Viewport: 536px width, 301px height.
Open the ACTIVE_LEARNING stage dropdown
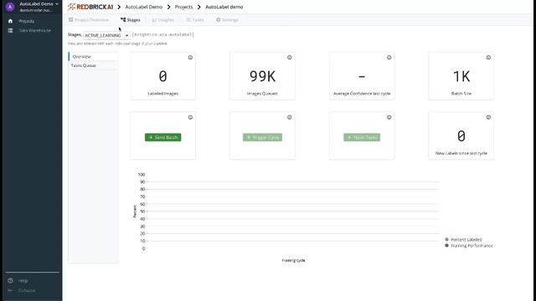point(106,35)
